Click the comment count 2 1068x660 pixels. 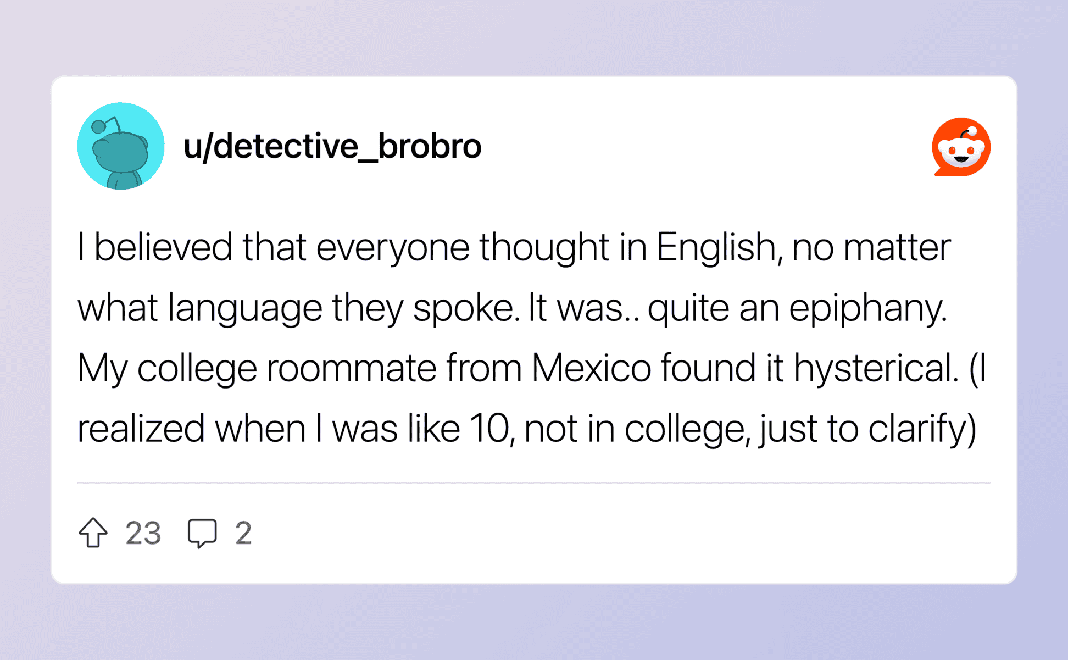pyautogui.click(x=243, y=533)
